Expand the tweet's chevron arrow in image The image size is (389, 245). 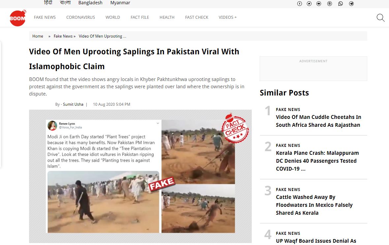pyautogui.click(x=157, y=123)
